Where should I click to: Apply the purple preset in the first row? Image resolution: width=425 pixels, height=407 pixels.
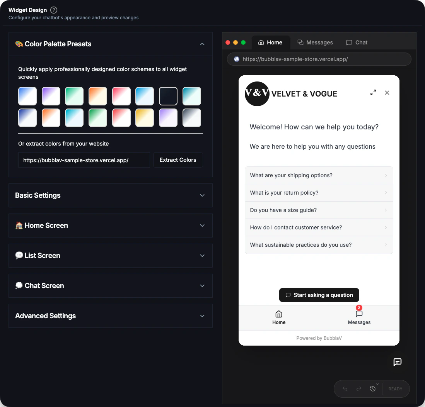pyautogui.click(x=51, y=96)
